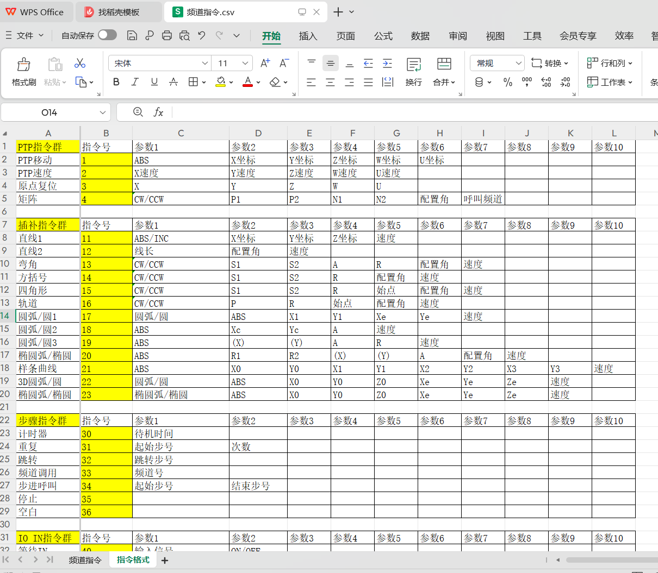658x573 pixels.
Task: Toggle the underline formatting button
Action: [154, 82]
